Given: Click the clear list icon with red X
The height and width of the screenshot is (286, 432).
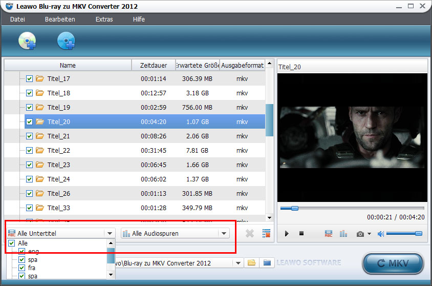Looking at the screenshot, I should pos(266,233).
